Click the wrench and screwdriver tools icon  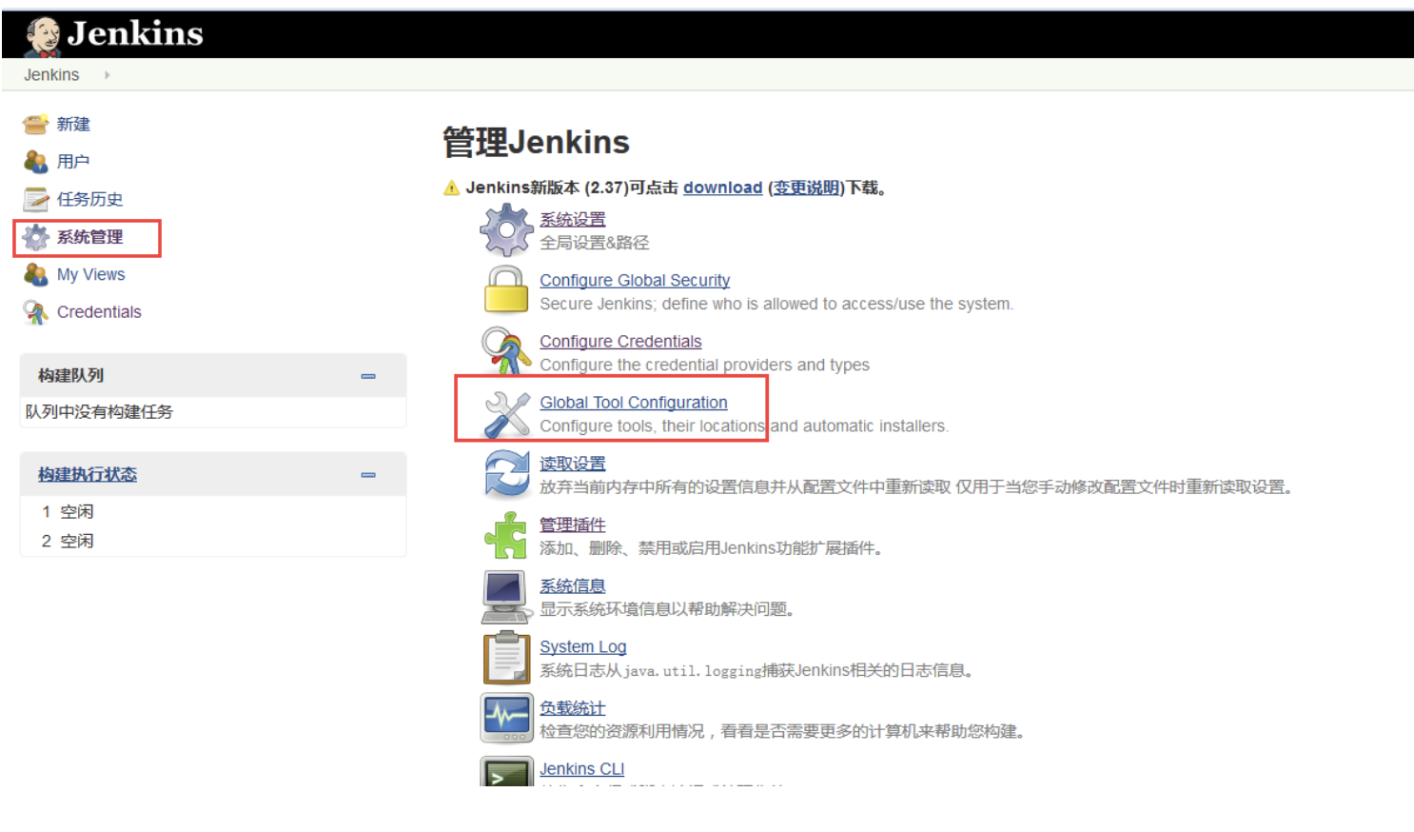506,414
